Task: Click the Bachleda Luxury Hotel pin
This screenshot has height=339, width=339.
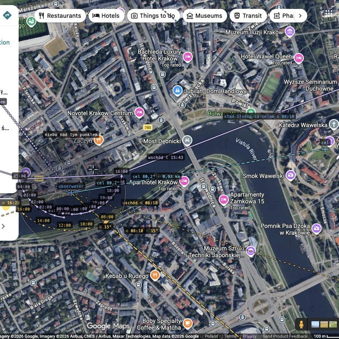Action: click(x=188, y=57)
